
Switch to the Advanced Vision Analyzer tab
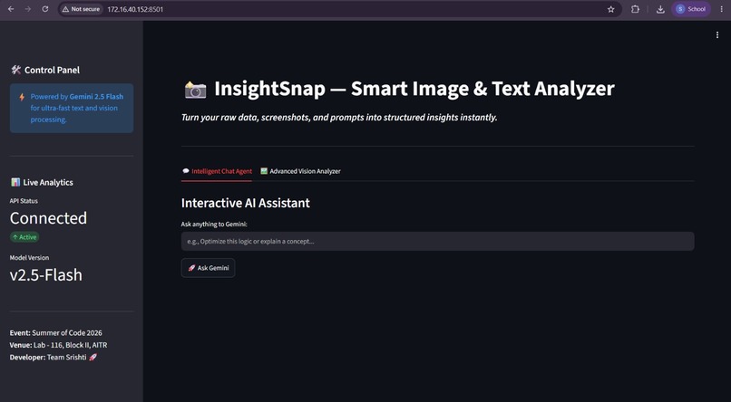[x=301, y=171]
